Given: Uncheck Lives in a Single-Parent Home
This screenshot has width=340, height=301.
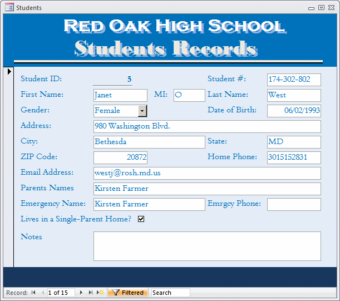Looking at the screenshot, I should tap(141, 219).
